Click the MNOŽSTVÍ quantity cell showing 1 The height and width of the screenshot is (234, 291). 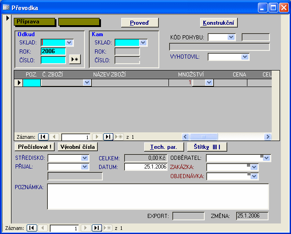[x=180, y=82]
